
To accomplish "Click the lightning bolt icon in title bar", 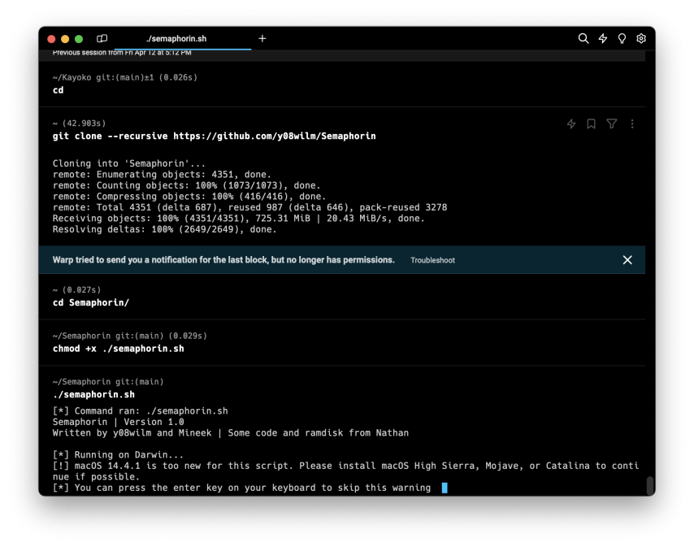I will tap(603, 38).
